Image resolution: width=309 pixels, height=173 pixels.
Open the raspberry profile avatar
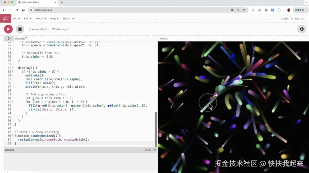point(288,10)
